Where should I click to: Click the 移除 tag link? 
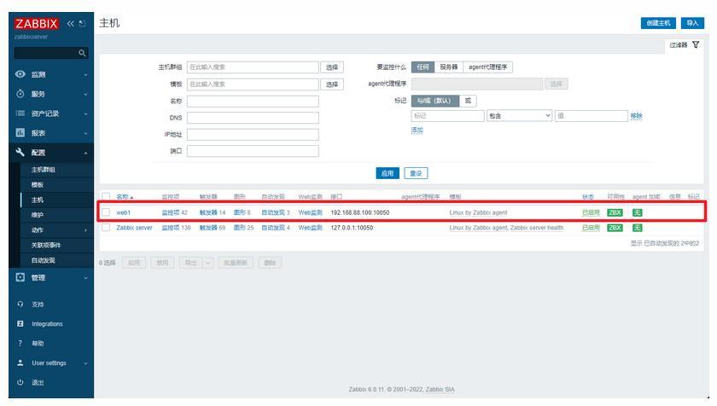[636, 116]
